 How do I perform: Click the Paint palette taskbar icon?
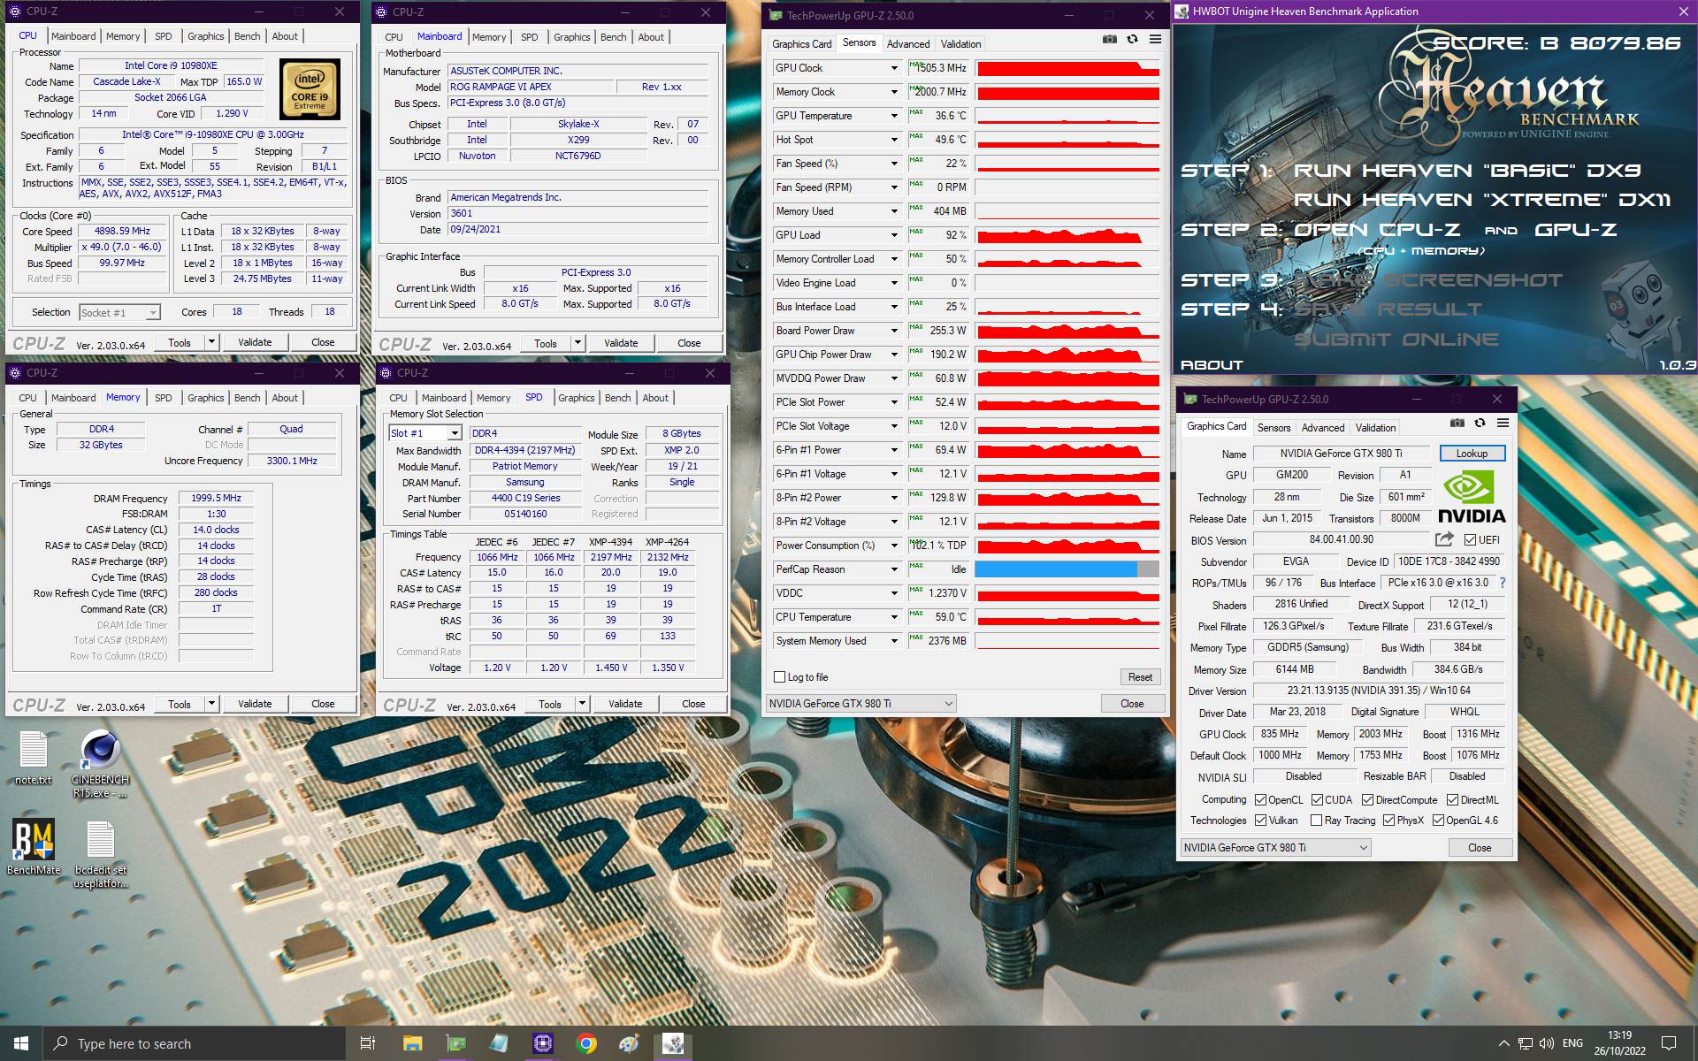pos(629,1043)
